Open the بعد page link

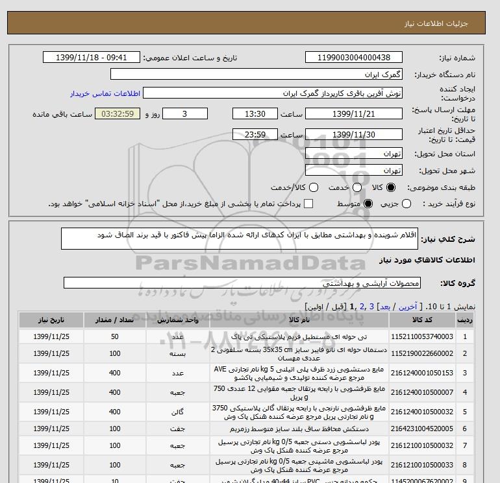pyautogui.click(x=385, y=307)
